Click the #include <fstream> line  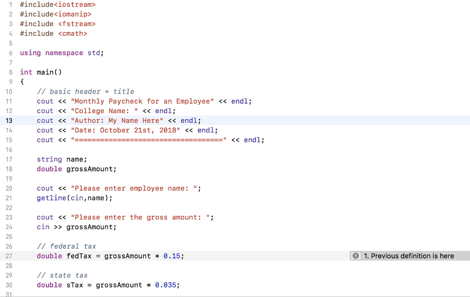click(x=57, y=23)
